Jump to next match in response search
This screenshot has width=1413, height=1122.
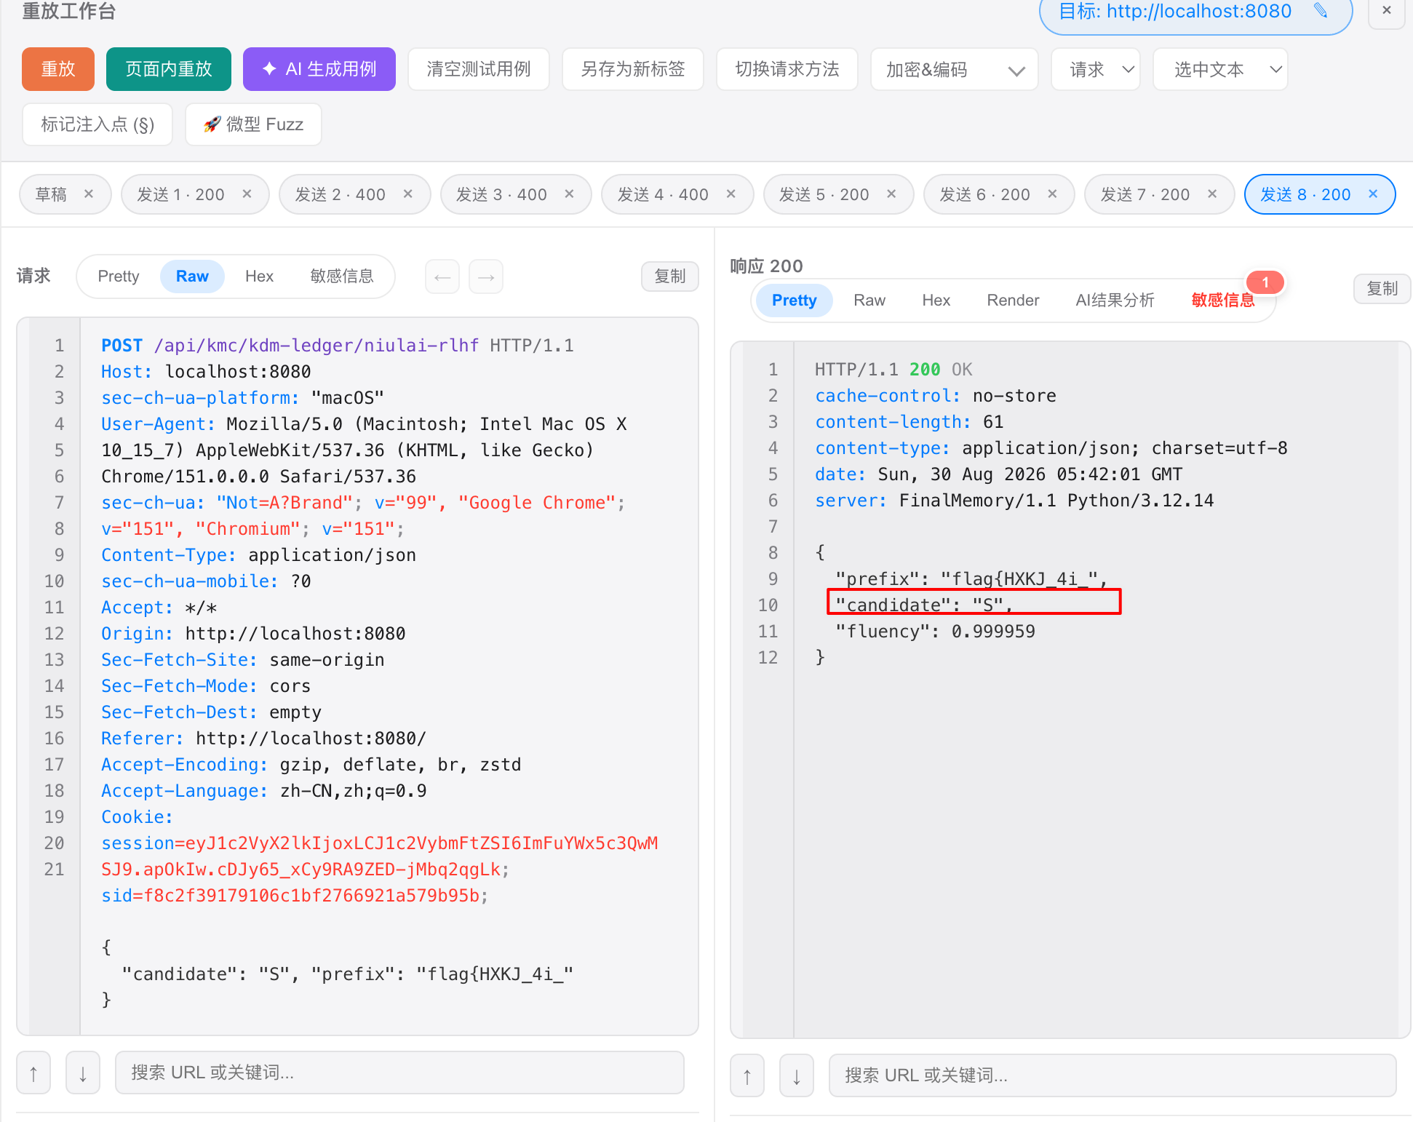pyautogui.click(x=797, y=1075)
